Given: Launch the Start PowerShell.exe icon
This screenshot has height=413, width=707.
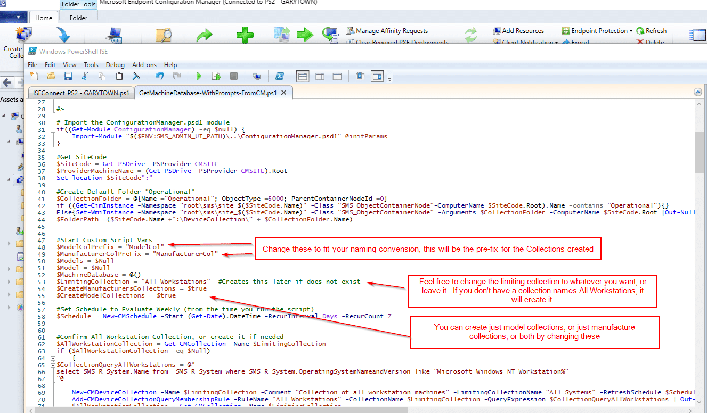Looking at the screenshot, I should (279, 77).
